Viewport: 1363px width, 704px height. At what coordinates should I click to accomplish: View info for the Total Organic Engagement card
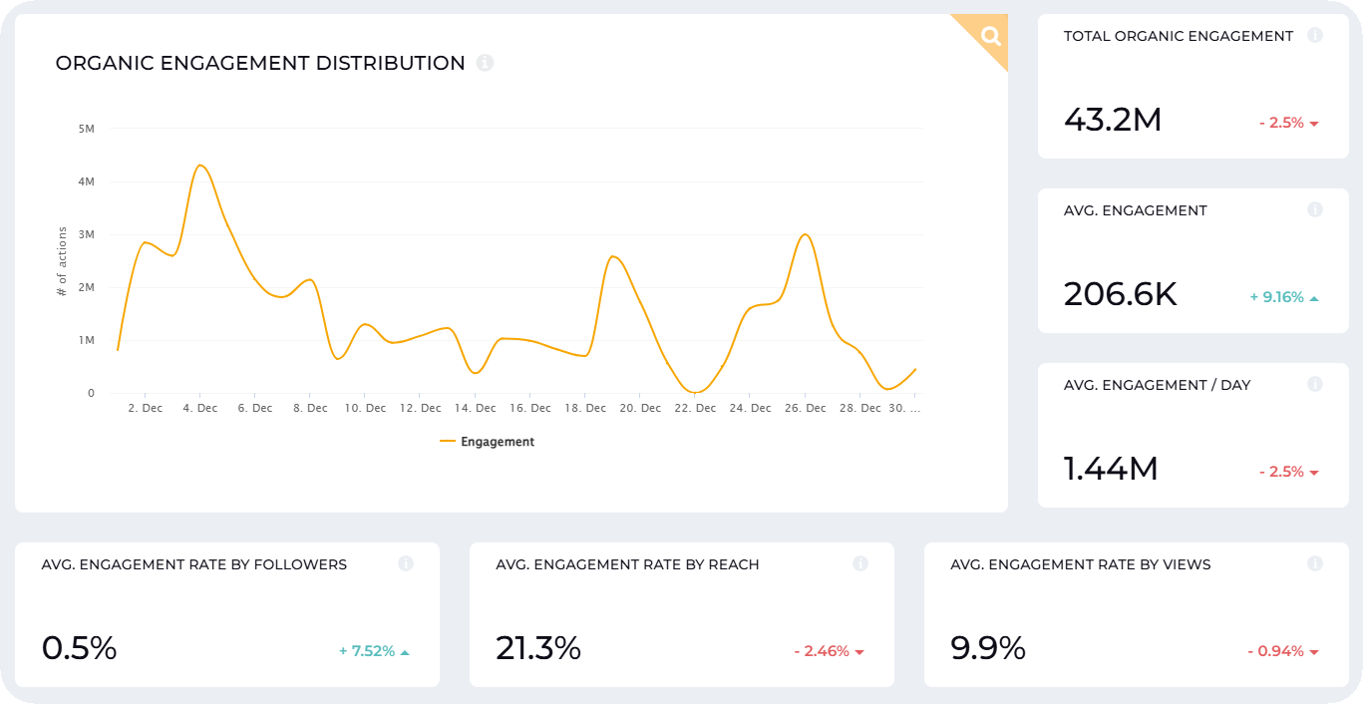tap(1315, 36)
